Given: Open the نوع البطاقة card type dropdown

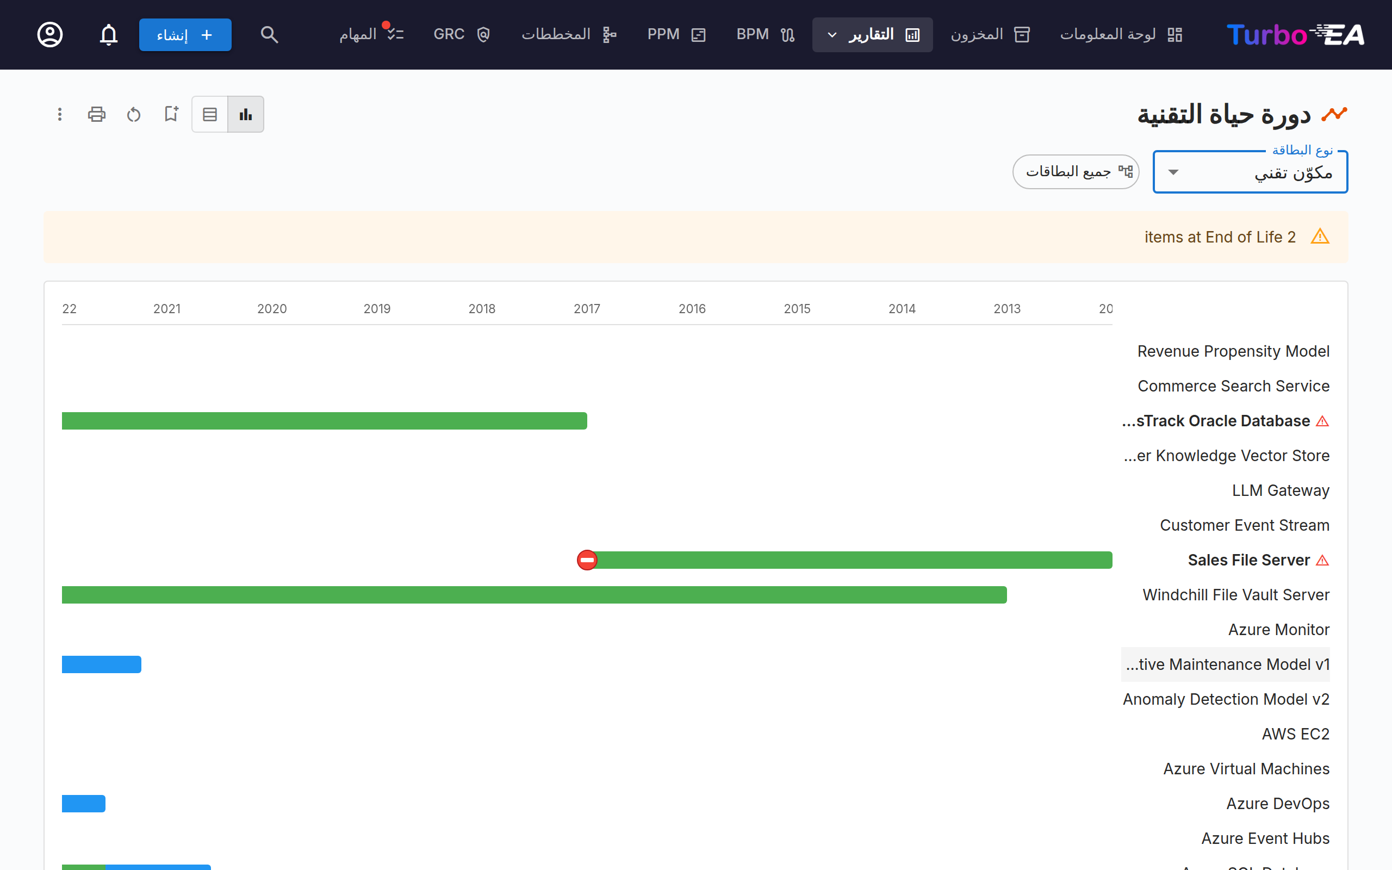Looking at the screenshot, I should pos(1250,172).
